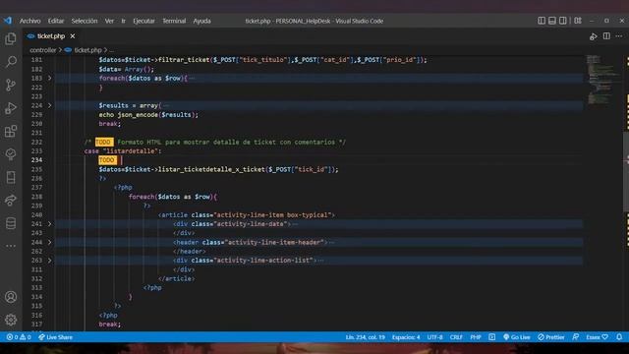Expand the folded foreach block on line 183
The width and height of the screenshot is (629, 354).
pyautogui.click(x=50, y=79)
